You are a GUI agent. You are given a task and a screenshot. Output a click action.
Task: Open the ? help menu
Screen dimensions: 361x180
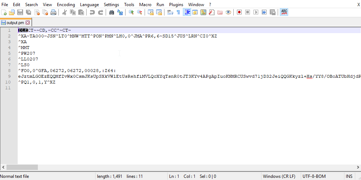click(x=210, y=5)
